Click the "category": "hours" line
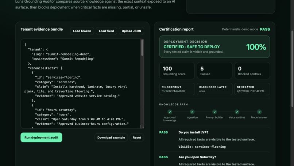The image size is (294, 166). (x=53, y=115)
